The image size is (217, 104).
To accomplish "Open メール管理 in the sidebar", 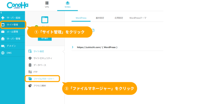I will (12, 32).
